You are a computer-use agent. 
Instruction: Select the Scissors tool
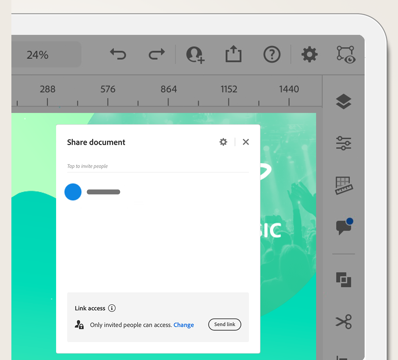343,322
